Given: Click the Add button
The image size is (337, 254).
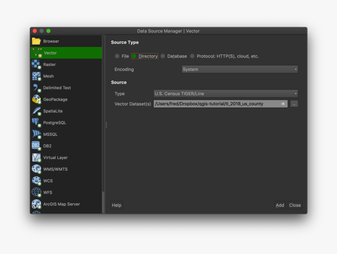Looking at the screenshot, I should tap(280, 205).
